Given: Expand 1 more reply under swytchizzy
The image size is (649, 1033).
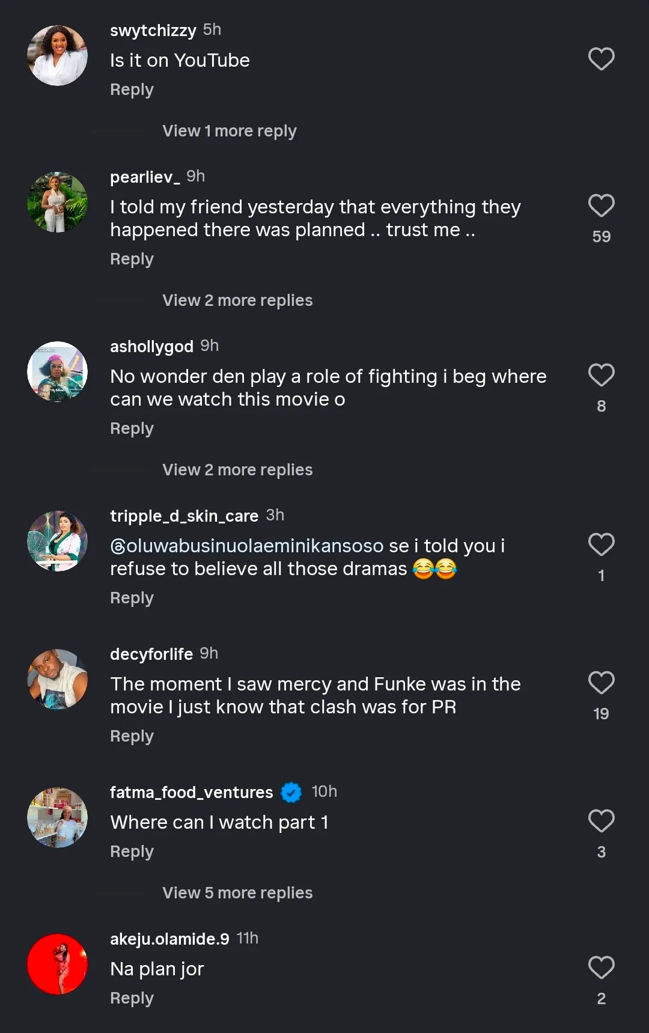Looking at the screenshot, I should pyautogui.click(x=229, y=131).
